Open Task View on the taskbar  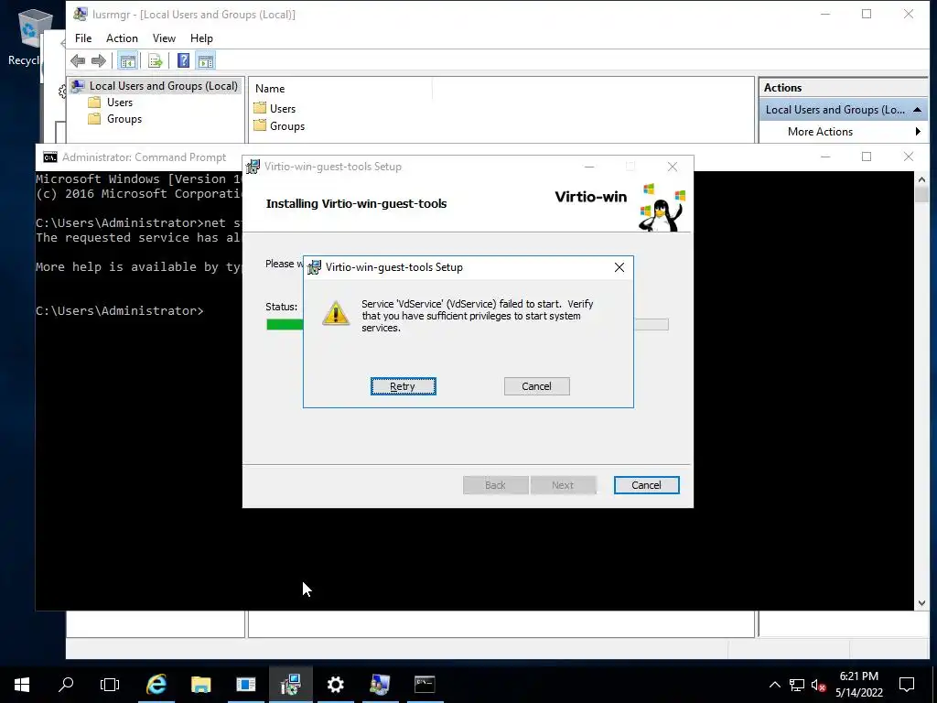tap(110, 685)
